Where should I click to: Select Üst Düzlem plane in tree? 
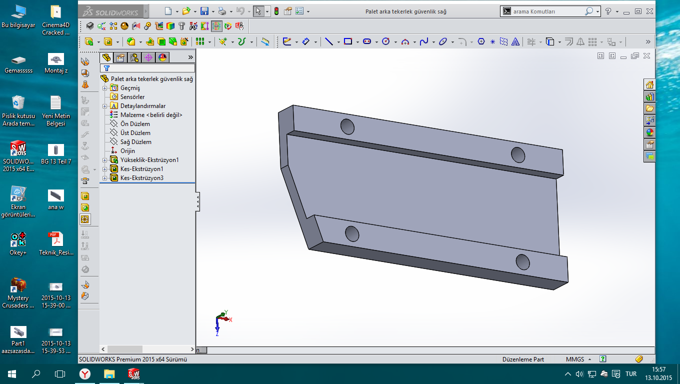135,133
